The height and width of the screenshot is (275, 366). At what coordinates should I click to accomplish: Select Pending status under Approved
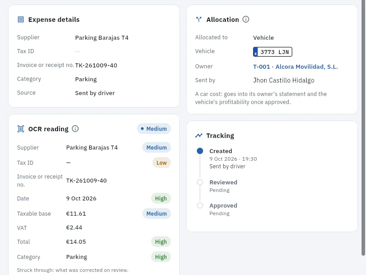[x=220, y=213]
